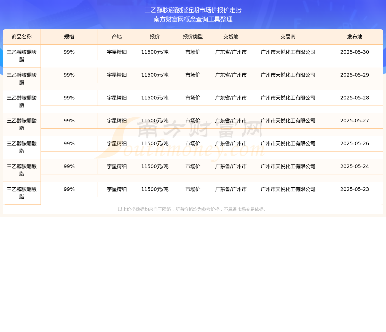Click 市场价 in the 2025-05-28 row

[193, 98]
